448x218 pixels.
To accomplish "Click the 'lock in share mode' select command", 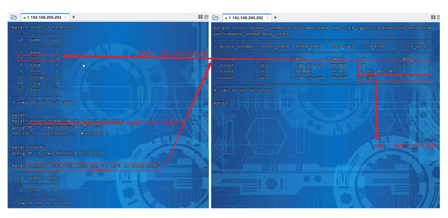I will click(95, 166).
